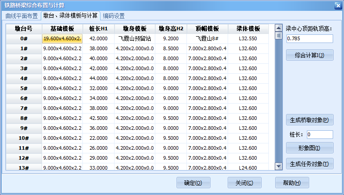The image size is (344, 195).
Task: Focus the 桩长 input field
Action: [320, 134]
